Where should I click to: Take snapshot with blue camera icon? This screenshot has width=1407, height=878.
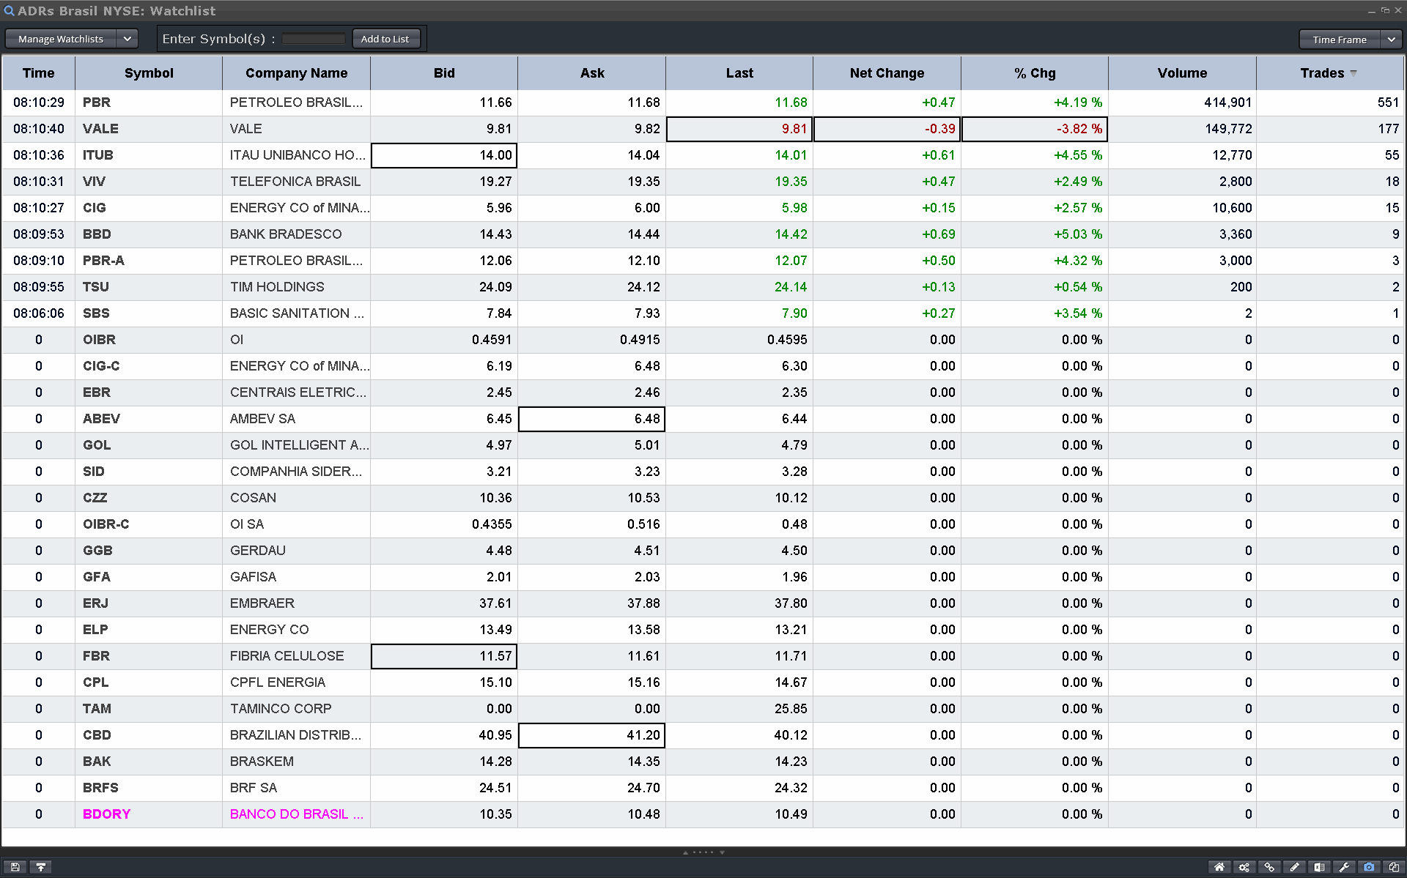click(1369, 867)
